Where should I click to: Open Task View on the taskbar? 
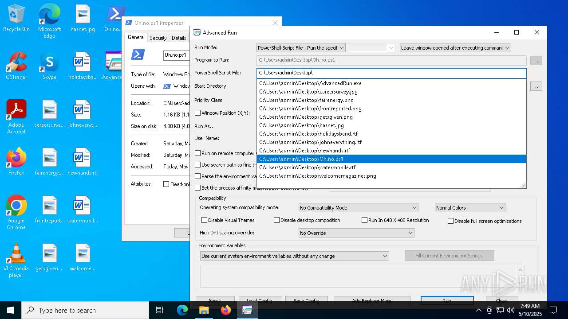pyautogui.click(x=160, y=310)
